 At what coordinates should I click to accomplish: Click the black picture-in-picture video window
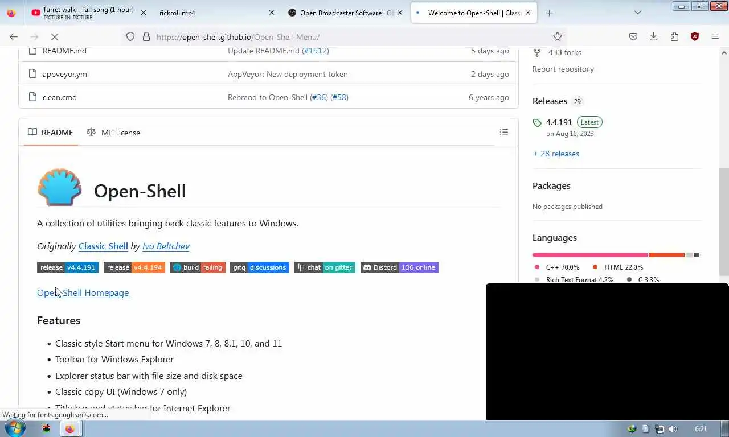607,352
